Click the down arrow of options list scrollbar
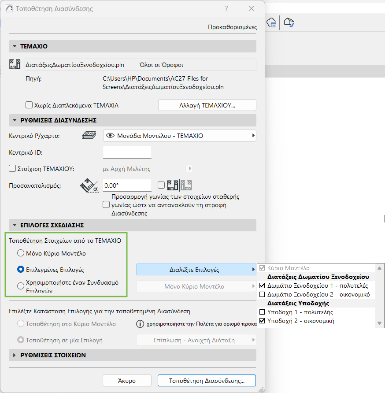The image size is (385, 393). coord(379,323)
